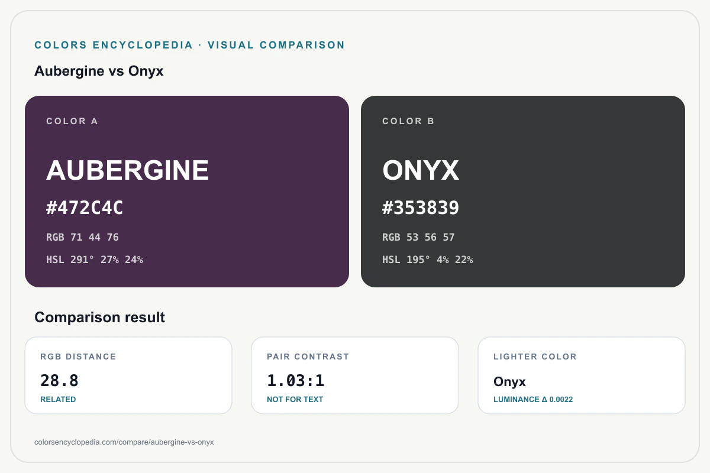The image size is (710, 473).
Task: Click HSL 195° 4% 22% value
Action: pyautogui.click(x=428, y=260)
